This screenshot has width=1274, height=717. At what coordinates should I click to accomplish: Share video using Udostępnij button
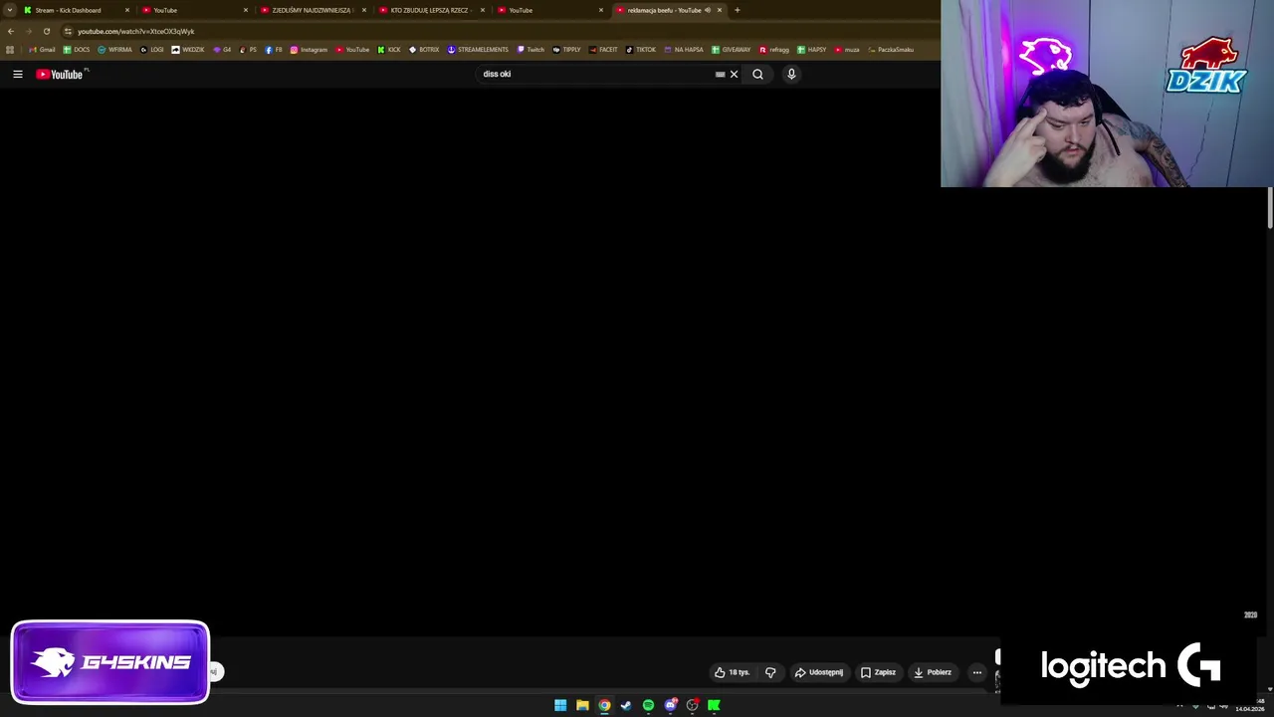click(x=818, y=672)
